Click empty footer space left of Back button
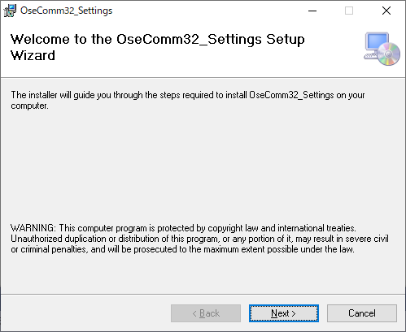 pos(85,313)
